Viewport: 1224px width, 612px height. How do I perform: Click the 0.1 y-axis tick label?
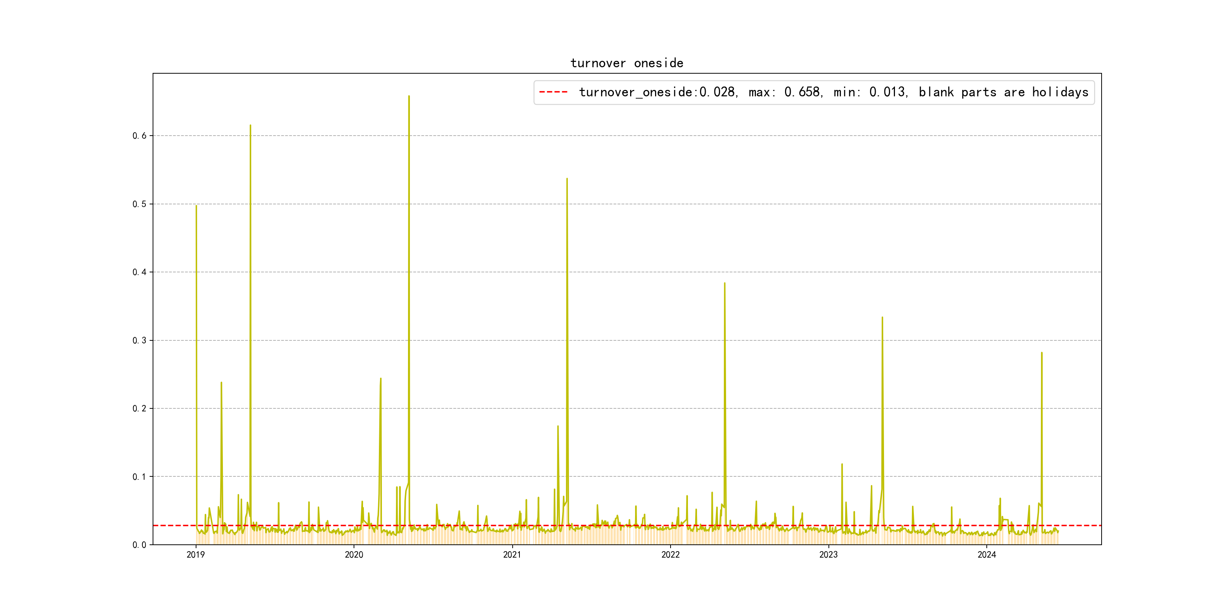coord(139,477)
